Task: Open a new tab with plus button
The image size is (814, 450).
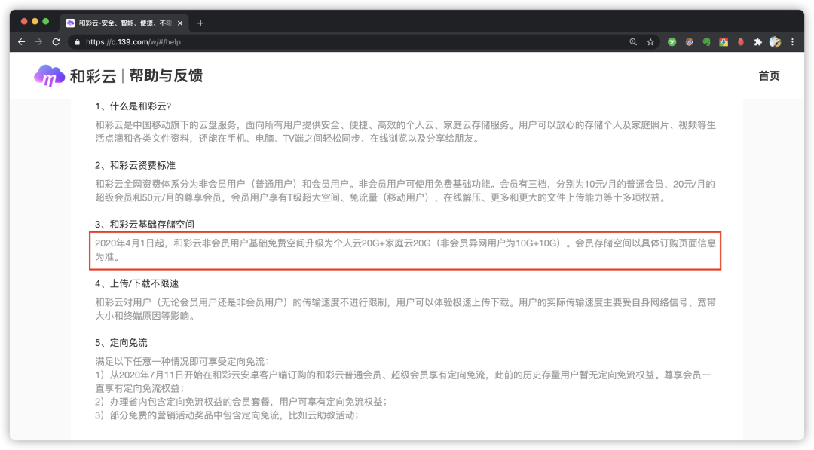Action: pyautogui.click(x=200, y=23)
